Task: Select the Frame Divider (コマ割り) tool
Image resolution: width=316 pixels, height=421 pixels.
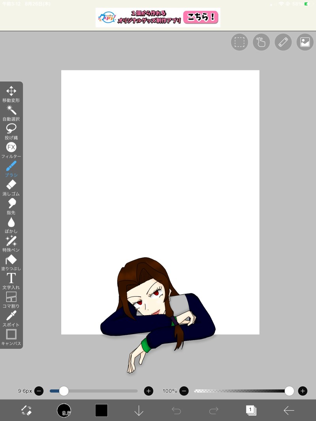Action: [x=11, y=300]
